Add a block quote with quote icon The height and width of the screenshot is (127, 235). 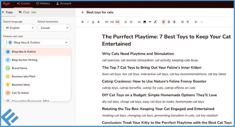[x=150, y=22]
